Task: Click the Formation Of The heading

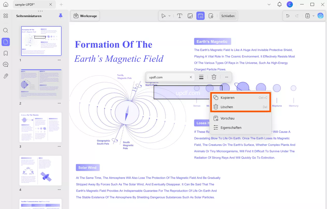Action: coord(113,44)
